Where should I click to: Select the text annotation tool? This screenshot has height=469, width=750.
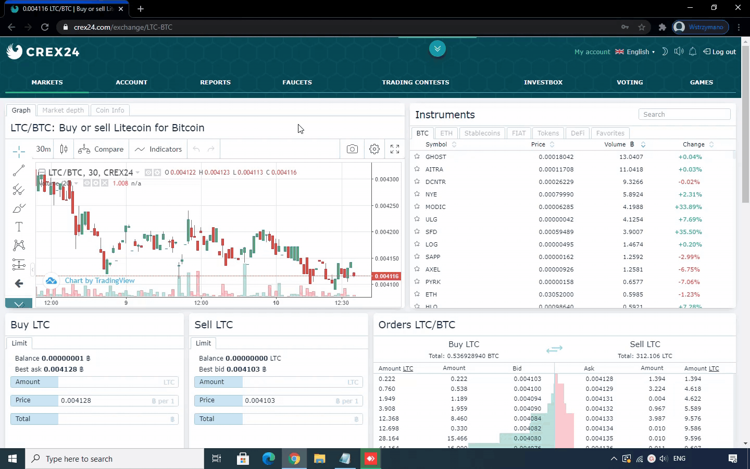tap(19, 227)
